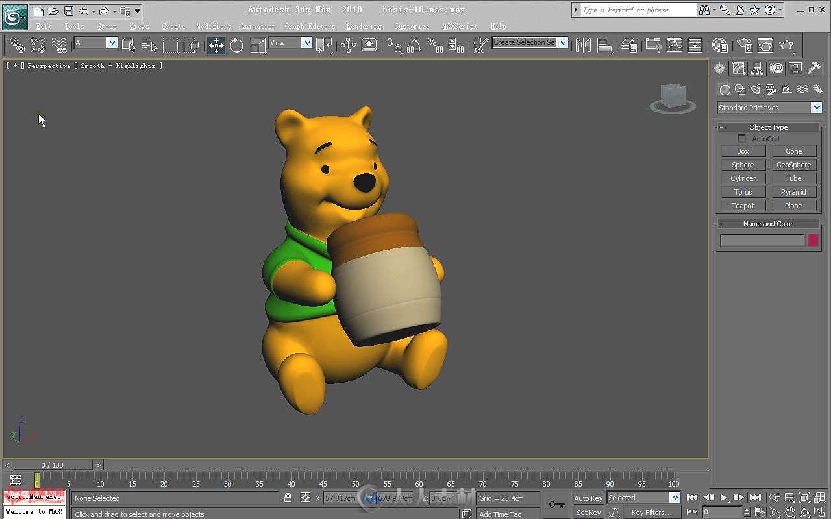
Task: Open the Modify command panel tab
Action: click(738, 68)
